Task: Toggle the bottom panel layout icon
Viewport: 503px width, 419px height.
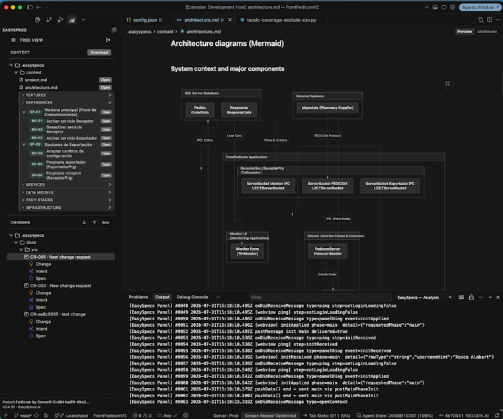Action: pos(435,7)
